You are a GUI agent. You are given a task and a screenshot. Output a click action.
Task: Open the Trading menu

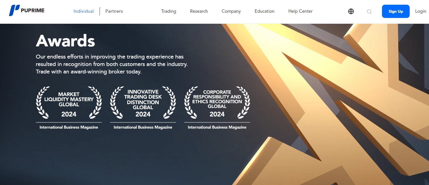tap(169, 11)
